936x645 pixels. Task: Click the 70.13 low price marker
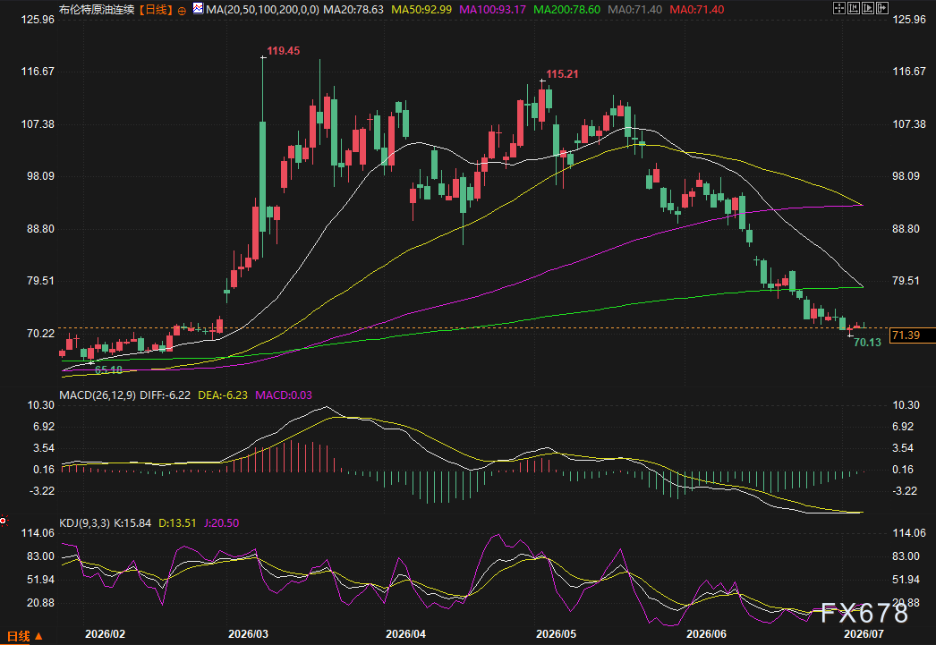pyautogui.click(x=867, y=343)
